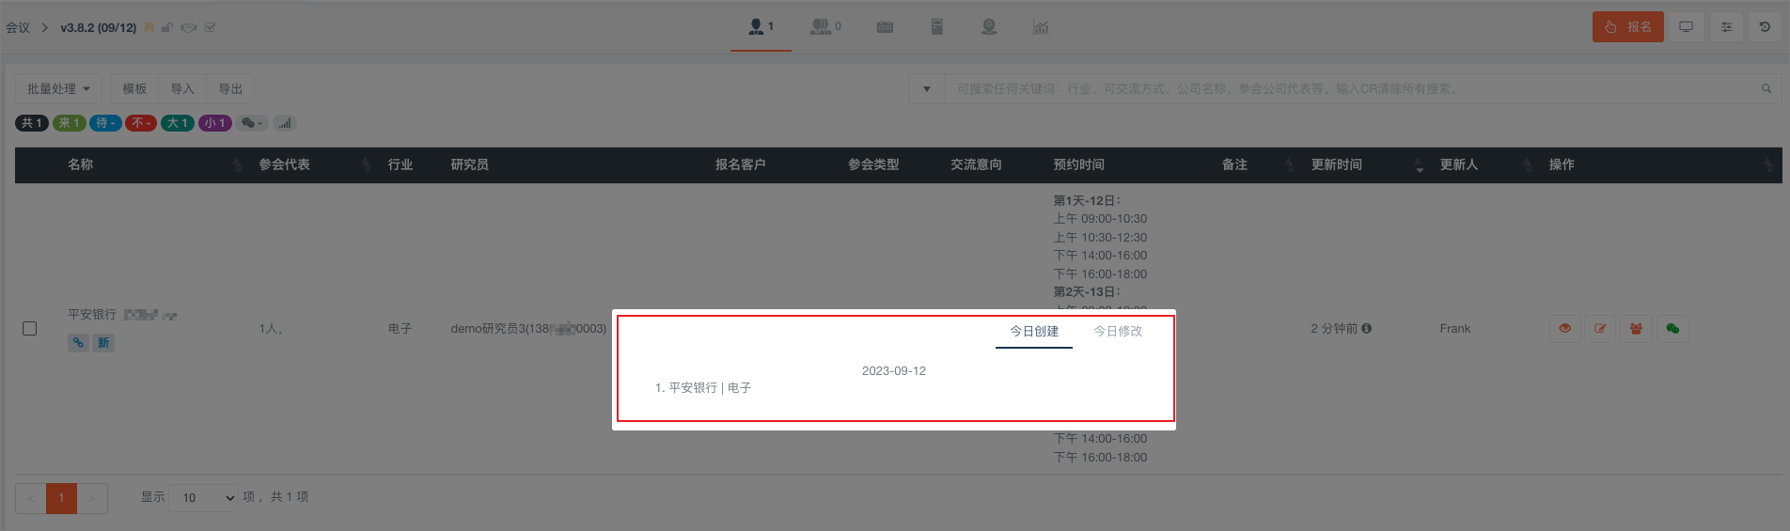This screenshot has height=531, width=1790.
Task: Open the location pin tab icon
Action: tap(988, 27)
